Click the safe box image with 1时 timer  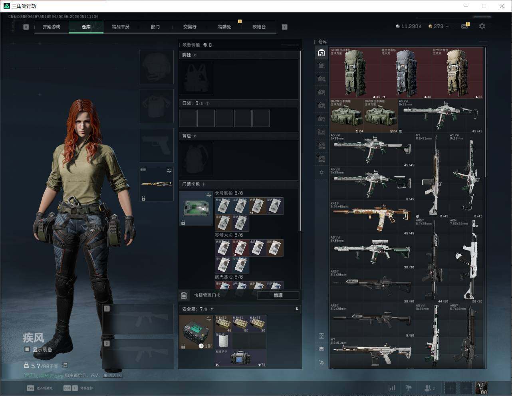tap(196, 332)
